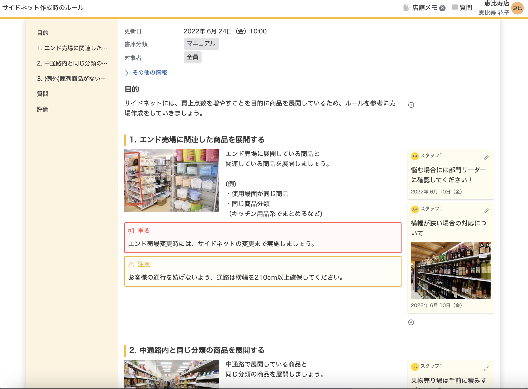Click the 全員 target audience tag
This screenshot has width=528, height=389.
(x=192, y=57)
